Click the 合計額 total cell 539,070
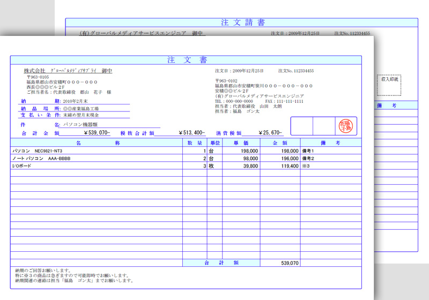 point(290,263)
